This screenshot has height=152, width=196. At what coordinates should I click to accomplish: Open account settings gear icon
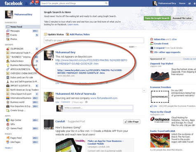click(195, 3)
